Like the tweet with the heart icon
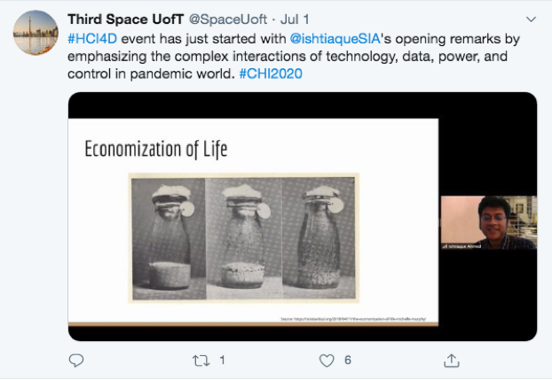The image size is (552, 380). [327, 361]
